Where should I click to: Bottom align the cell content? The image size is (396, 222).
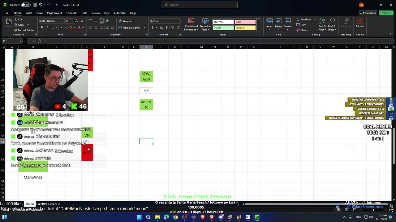coord(101,21)
